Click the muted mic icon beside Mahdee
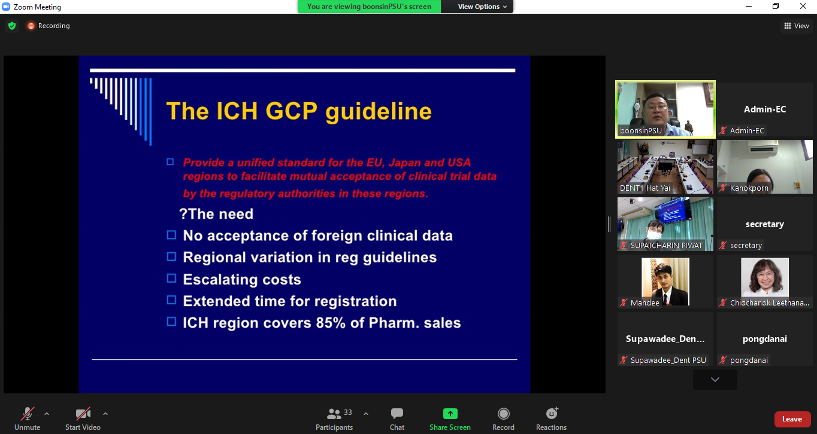 tap(624, 302)
